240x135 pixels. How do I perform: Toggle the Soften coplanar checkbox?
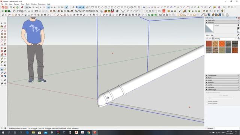[x=207, y=103]
